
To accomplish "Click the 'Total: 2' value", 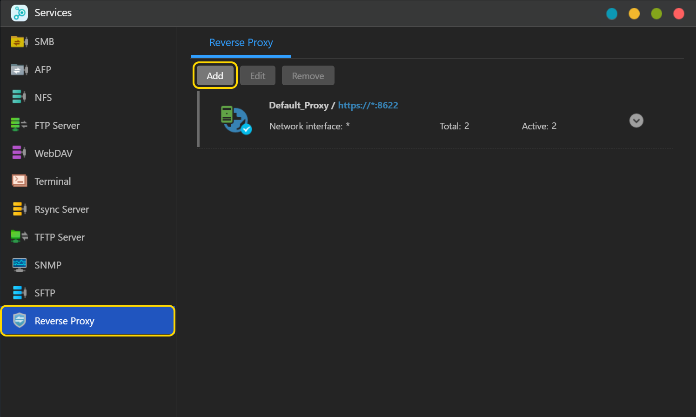I will click(x=455, y=126).
